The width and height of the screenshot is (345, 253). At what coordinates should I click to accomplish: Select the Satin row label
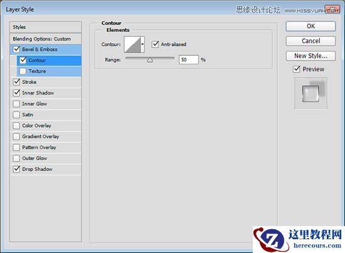tap(28, 115)
